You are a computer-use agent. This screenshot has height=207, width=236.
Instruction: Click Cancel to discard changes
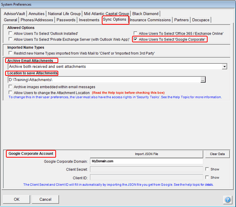45,199
